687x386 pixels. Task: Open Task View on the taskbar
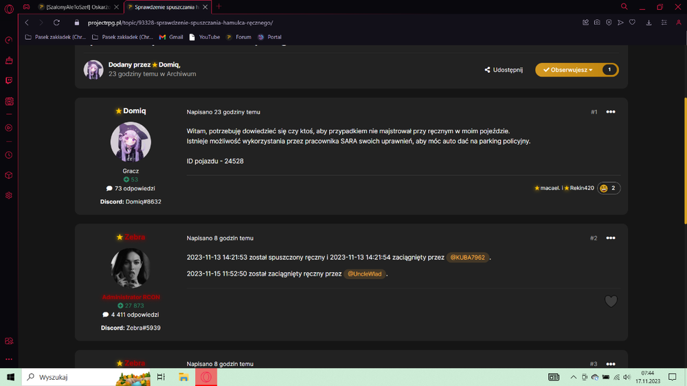tap(161, 377)
